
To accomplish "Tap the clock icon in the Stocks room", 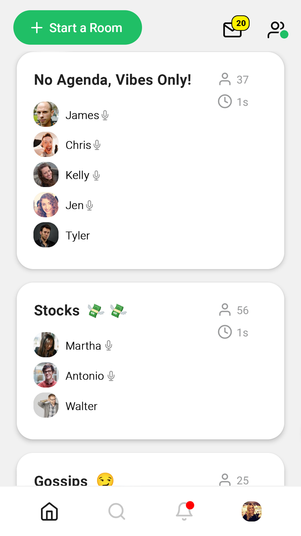I will pos(225,332).
